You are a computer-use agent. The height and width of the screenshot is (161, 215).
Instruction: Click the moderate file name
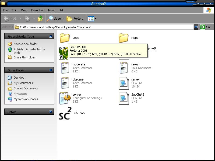[79, 64]
